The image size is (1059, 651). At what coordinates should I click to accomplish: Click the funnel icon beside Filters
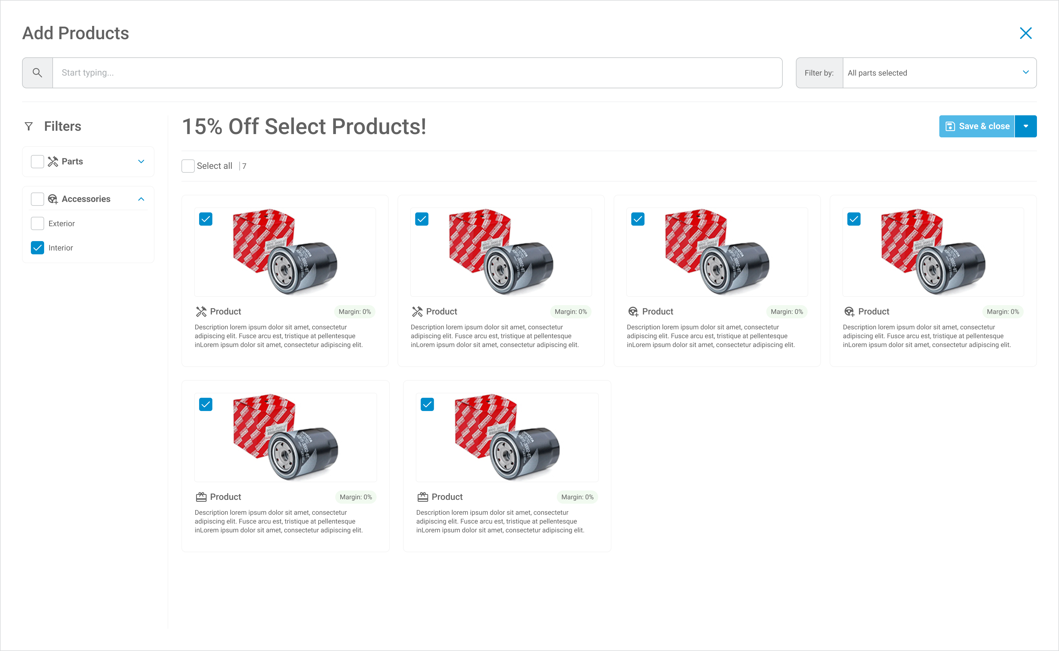pos(29,126)
